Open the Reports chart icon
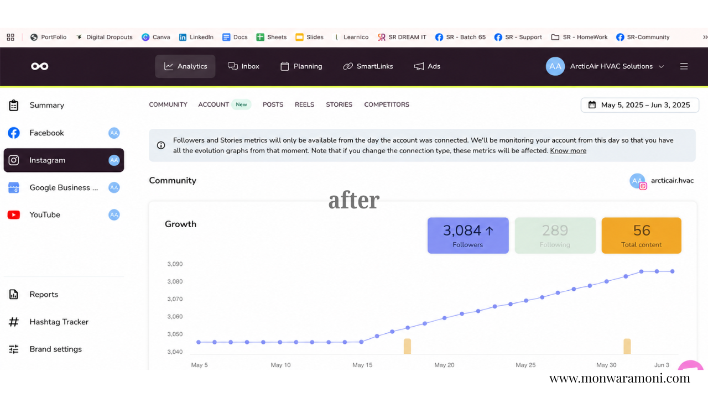The width and height of the screenshot is (708, 398). pos(14,295)
